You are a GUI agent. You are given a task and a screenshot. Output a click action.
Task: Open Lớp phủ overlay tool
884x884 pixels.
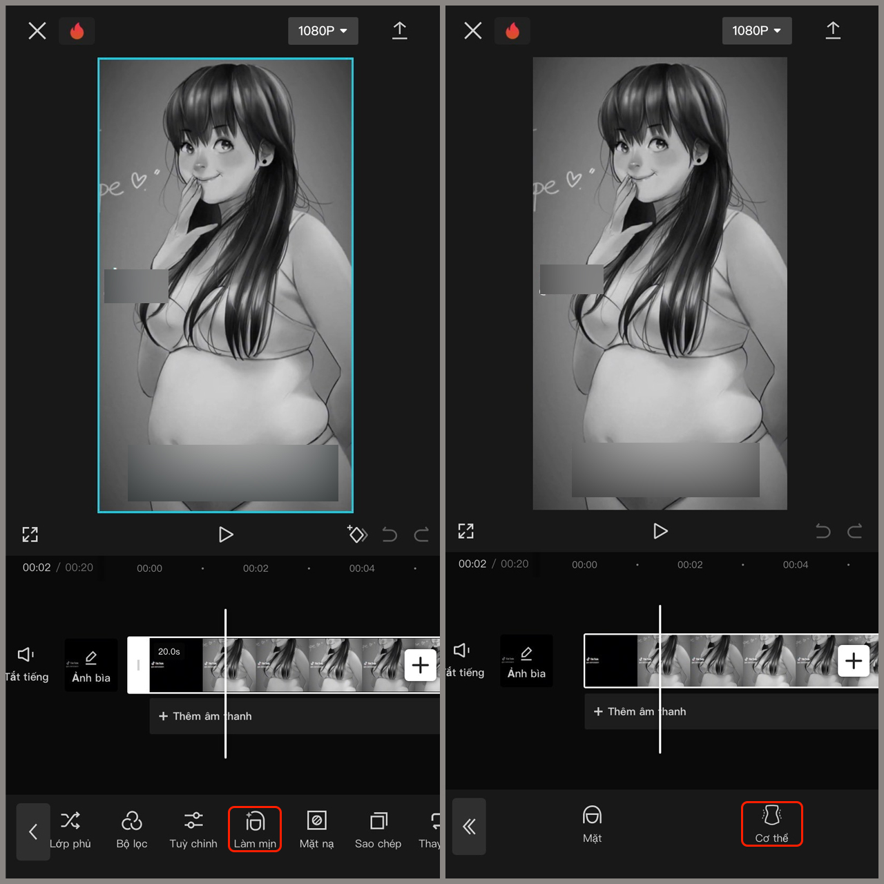70,829
